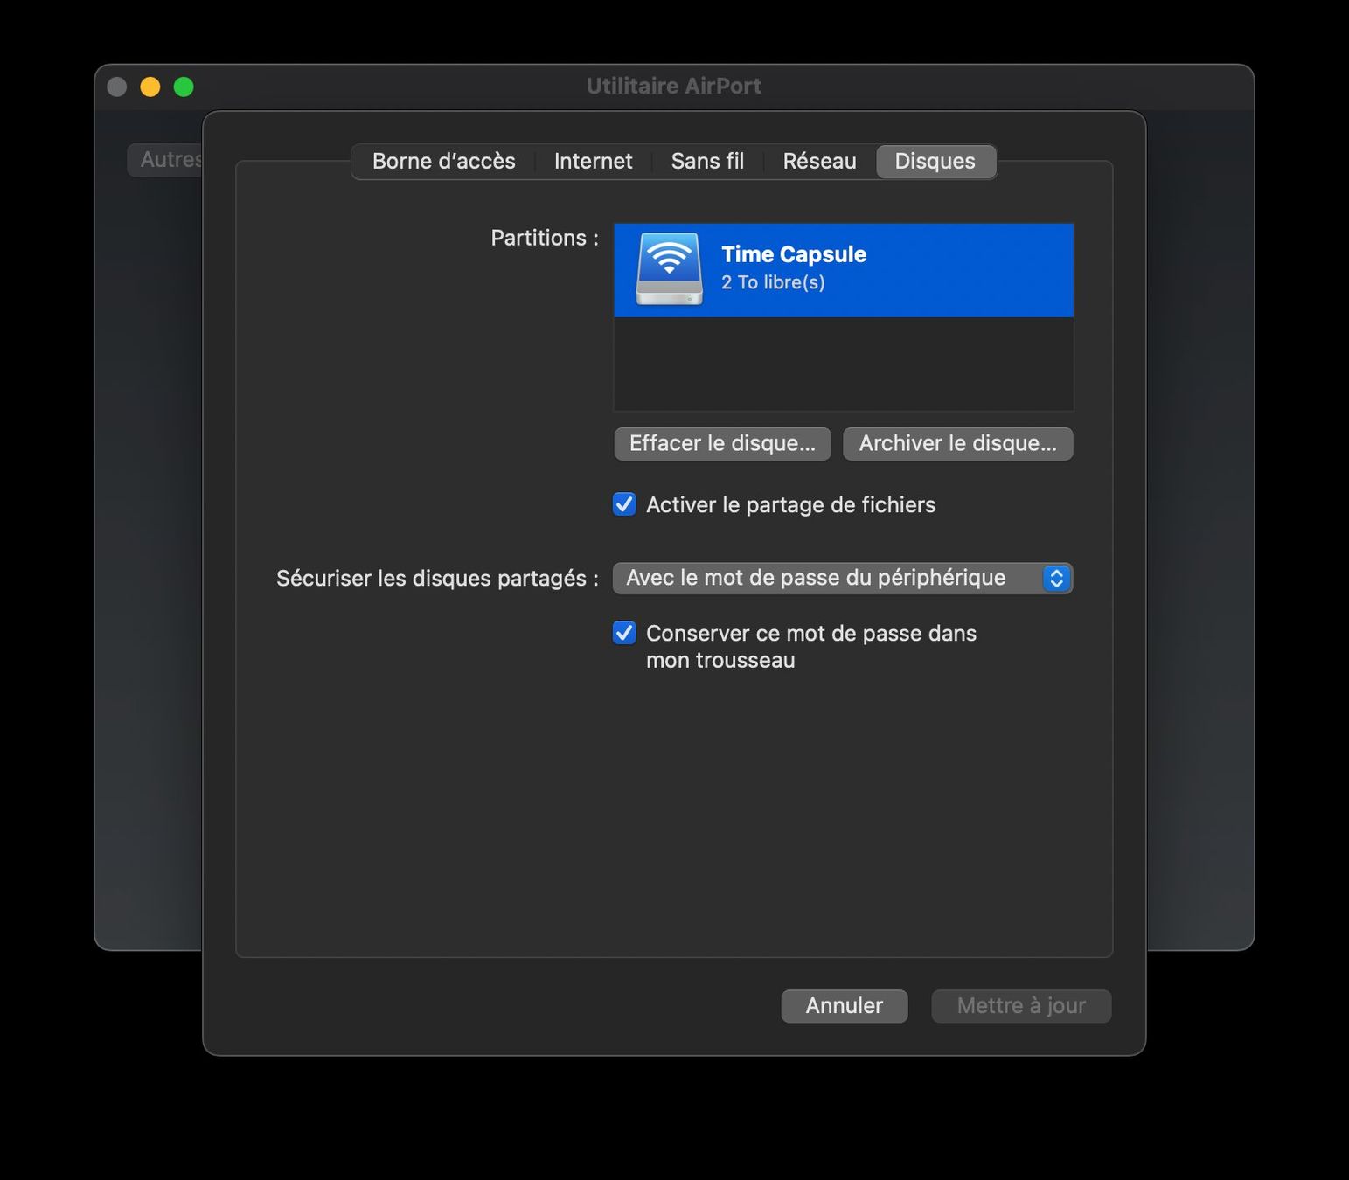The image size is (1349, 1180).
Task: Switch to the Sans fil tab
Action: pyautogui.click(x=707, y=162)
